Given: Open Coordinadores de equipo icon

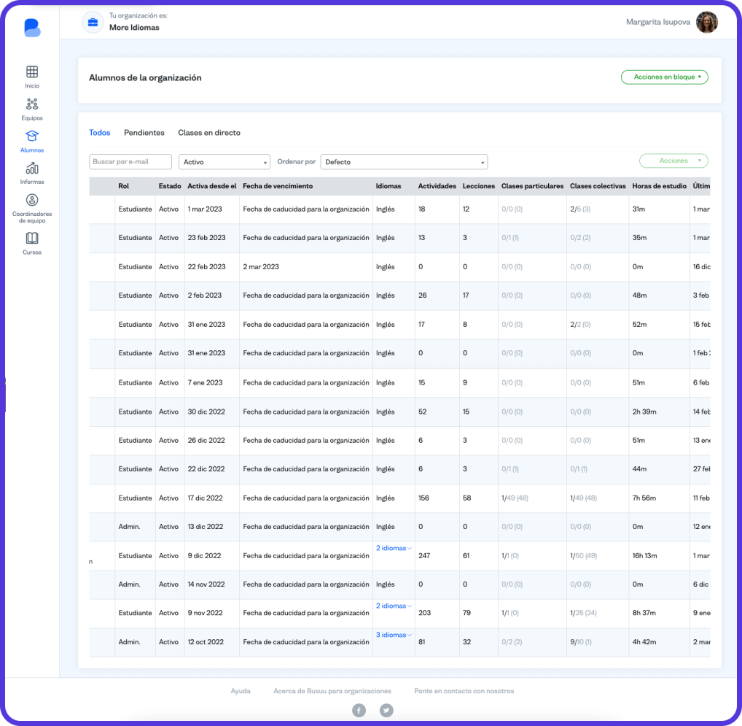Looking at the screenshot, I should [x=32, y=200].
